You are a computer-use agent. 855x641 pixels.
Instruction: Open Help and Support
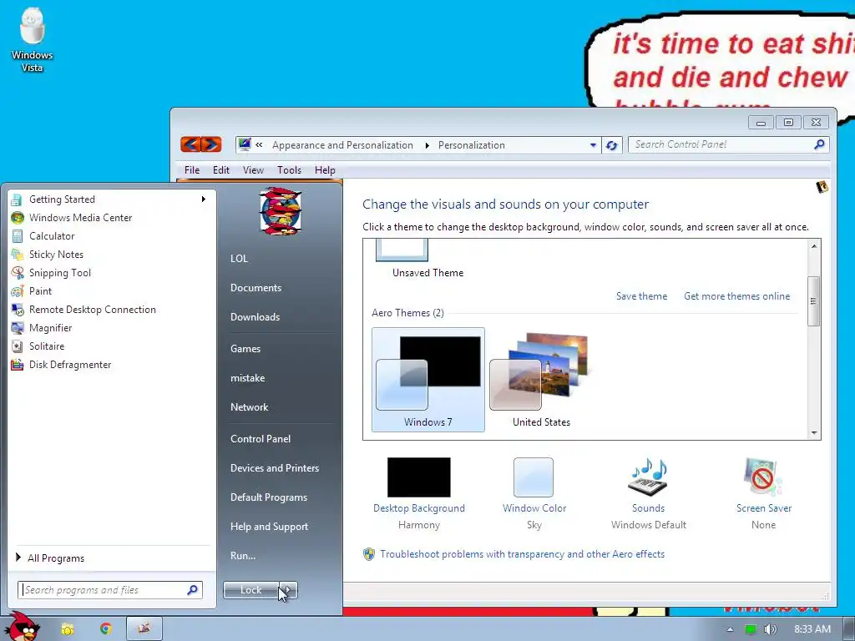[x=270, y=527]
